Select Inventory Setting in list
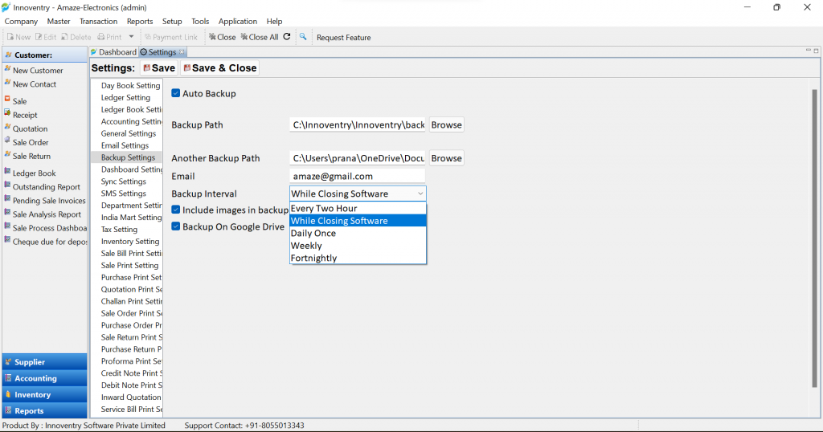 pyautogui.click(x=130, y=241)
